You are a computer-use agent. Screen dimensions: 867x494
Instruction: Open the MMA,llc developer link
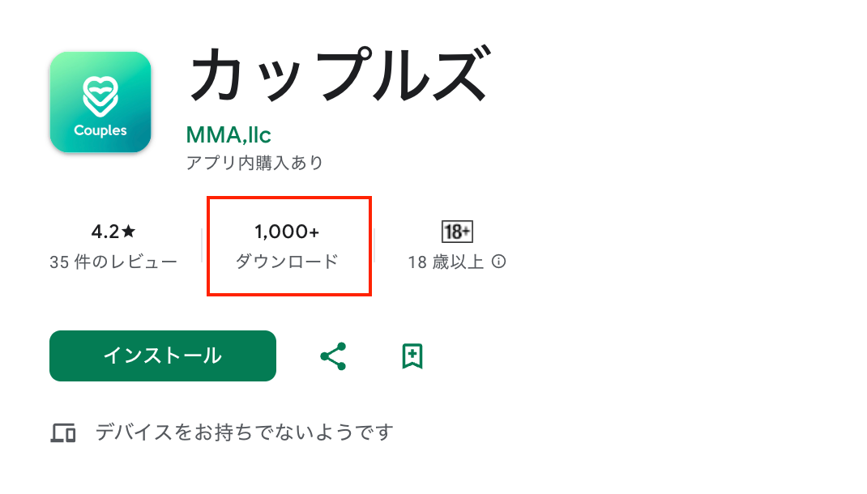228,134
